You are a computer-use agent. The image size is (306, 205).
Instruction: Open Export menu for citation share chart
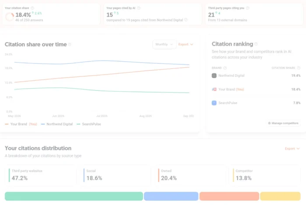pos(186,45)
